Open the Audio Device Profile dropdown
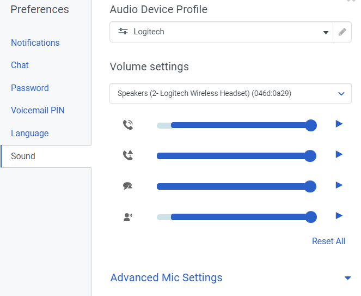 coord(221,32)
